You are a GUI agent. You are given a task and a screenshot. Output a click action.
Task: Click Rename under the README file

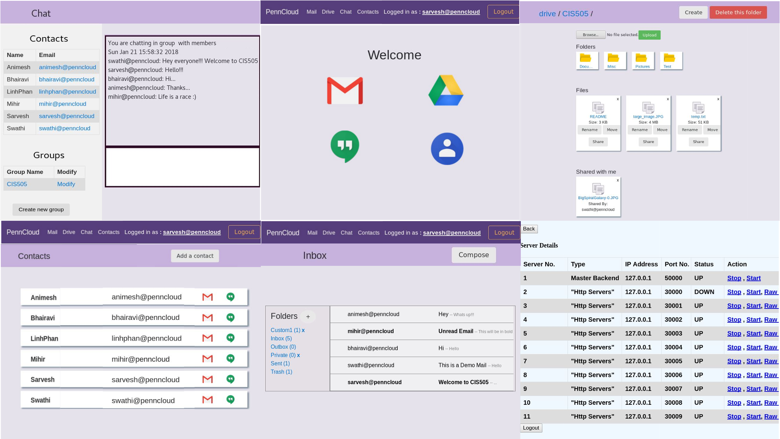point(589,130)
